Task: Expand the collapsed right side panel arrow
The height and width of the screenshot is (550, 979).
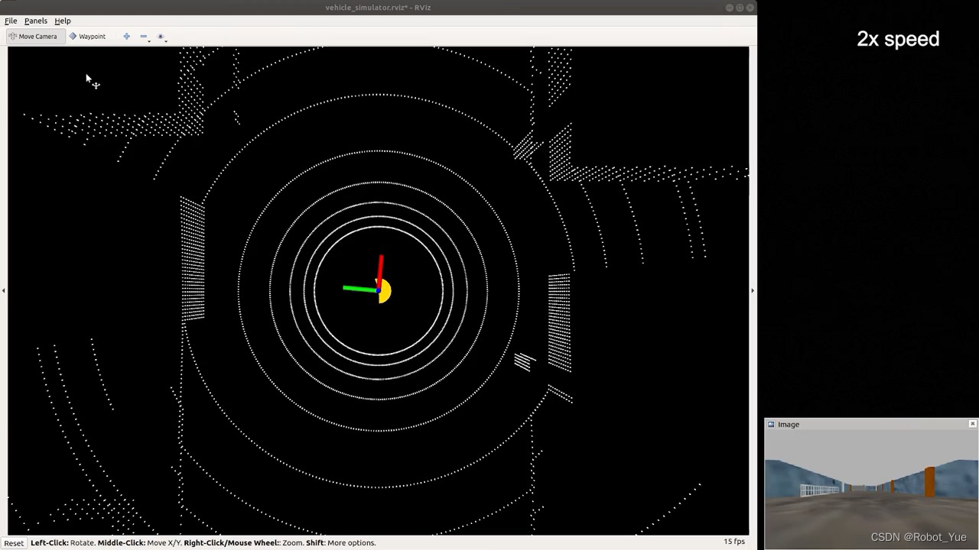Action: pos(753,290)
